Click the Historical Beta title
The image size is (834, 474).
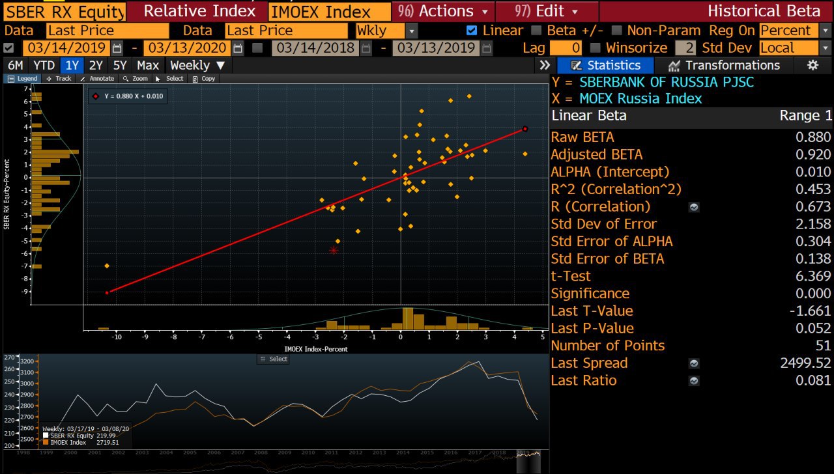click(764, 11)
